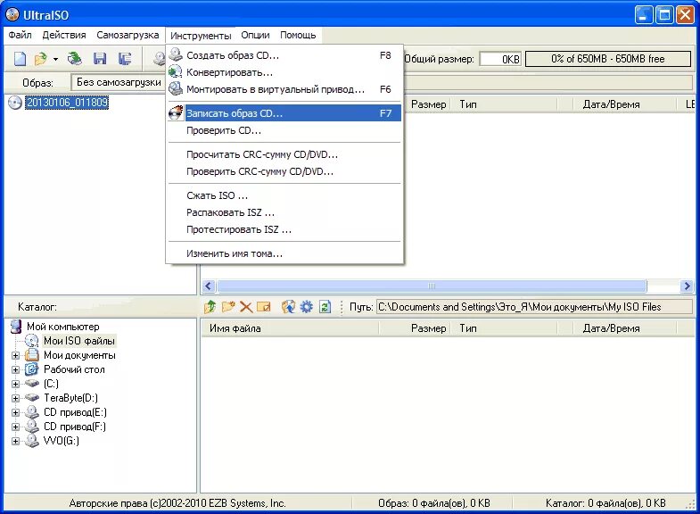Choose Записать образ CD… entry
The width and height of the screenshot is (700, 514).
pos(284,113)
